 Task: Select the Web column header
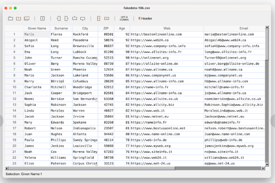(167, 28)
